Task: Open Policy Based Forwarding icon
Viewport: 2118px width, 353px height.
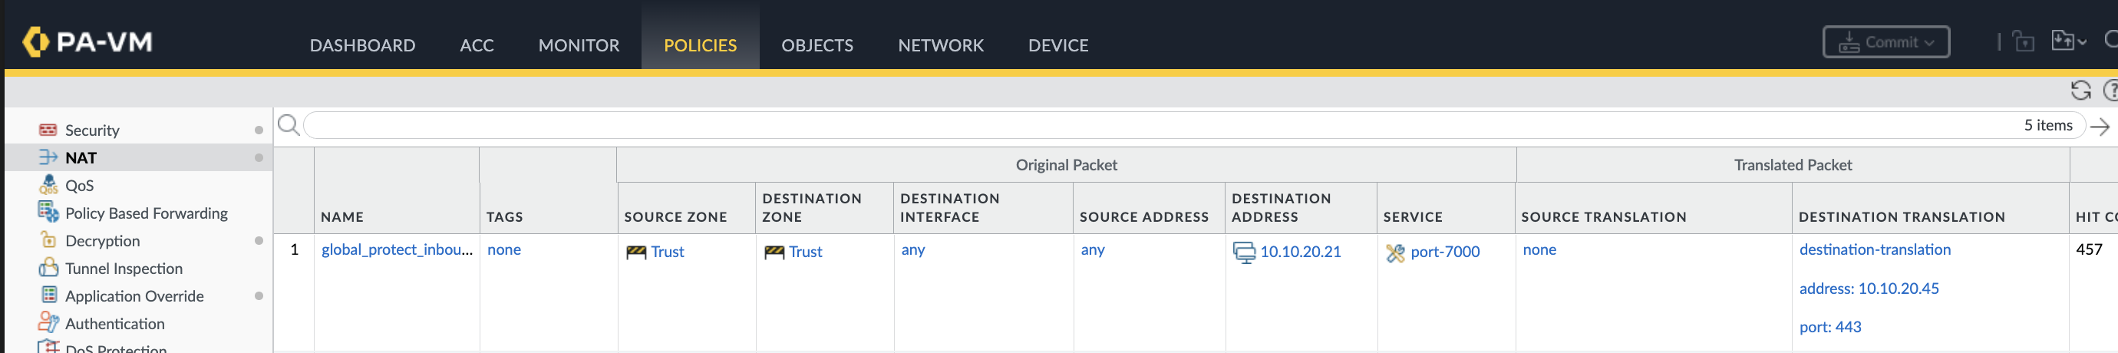Action: (48, 213)
